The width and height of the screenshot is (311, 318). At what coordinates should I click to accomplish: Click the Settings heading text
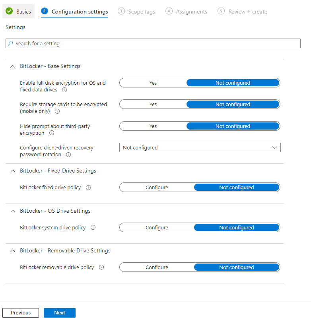16,27
